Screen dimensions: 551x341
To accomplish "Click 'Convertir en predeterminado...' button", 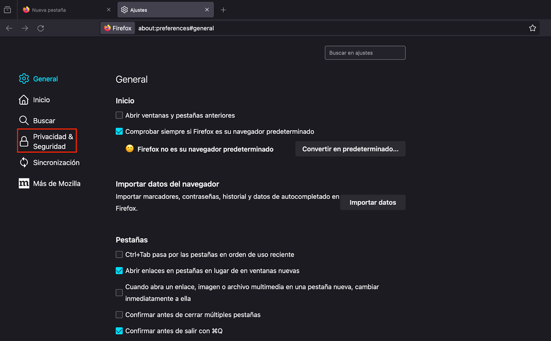I will coord(350,148).
